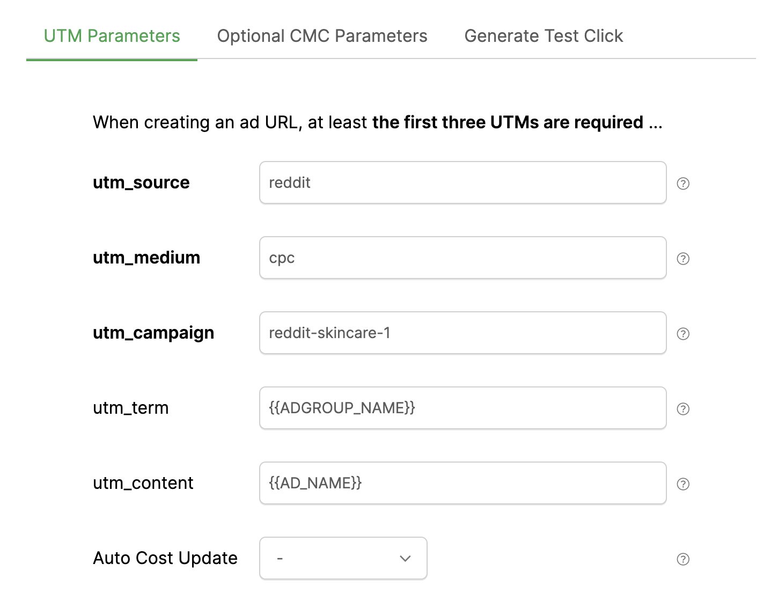This screenshot has width=778, height=615.
Task: Click the utm_content label text
Action: [x=143, y=483]
